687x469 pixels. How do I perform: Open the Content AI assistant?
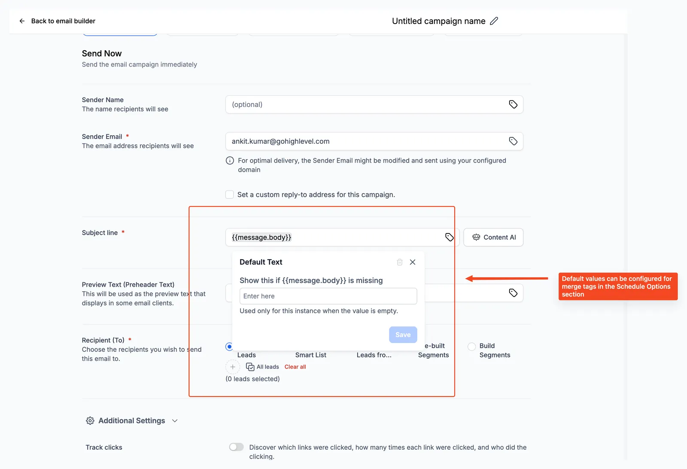click(493, 237)
